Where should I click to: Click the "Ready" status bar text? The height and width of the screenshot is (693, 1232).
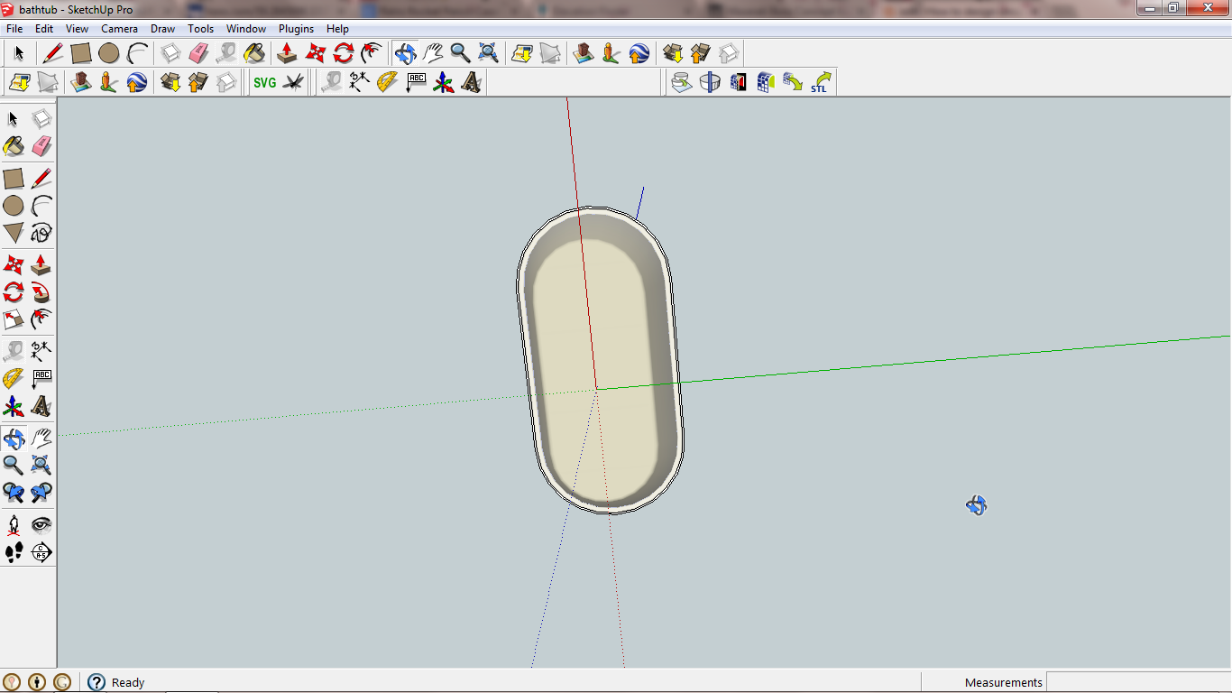pyautogui.click(x=128, y=683)
